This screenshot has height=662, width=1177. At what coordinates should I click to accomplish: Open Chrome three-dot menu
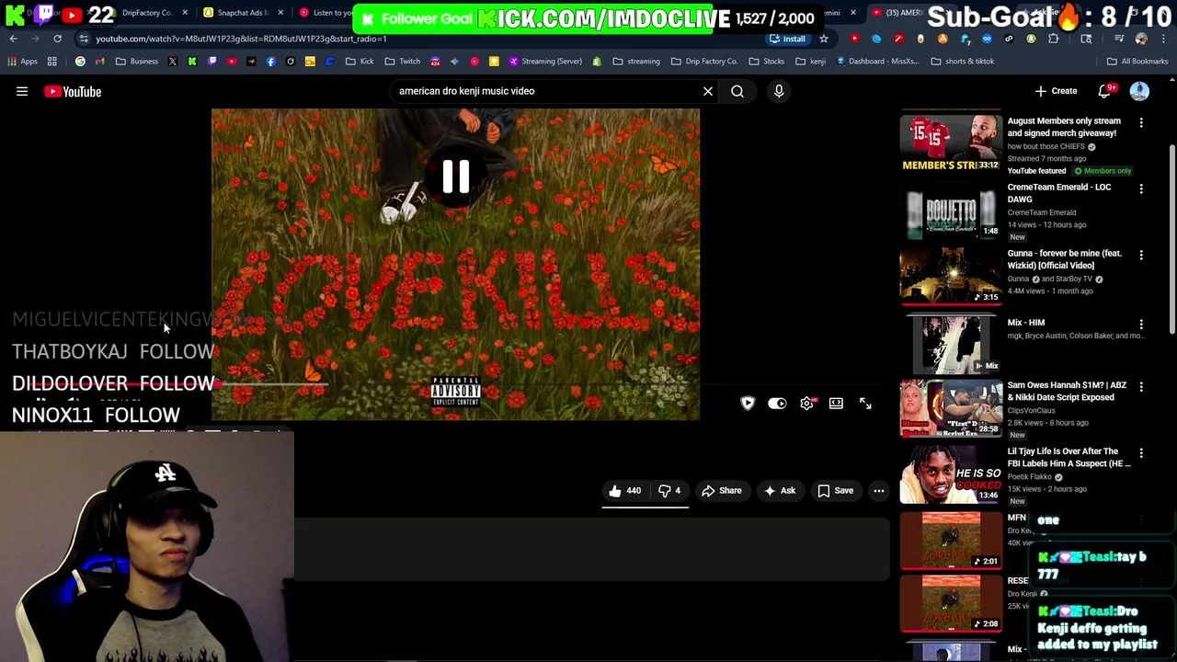tap(1163, 39)
